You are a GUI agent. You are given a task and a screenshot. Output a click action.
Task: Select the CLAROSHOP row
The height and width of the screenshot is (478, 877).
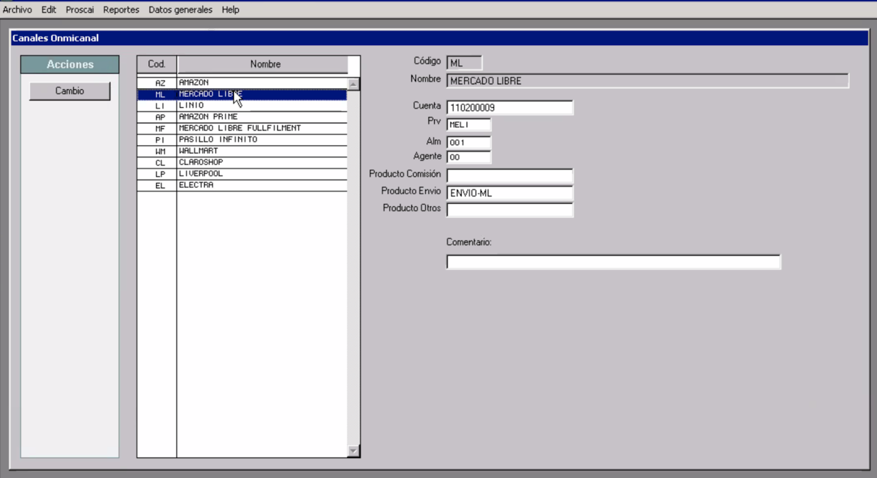click(242, 162)
